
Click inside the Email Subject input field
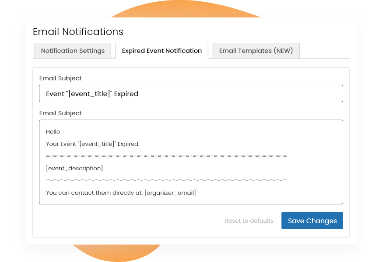click(x=191, y=93)
